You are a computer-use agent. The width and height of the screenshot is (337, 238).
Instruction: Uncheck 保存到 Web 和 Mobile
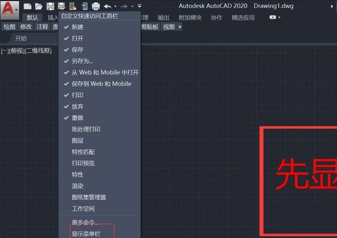(100, 84)
